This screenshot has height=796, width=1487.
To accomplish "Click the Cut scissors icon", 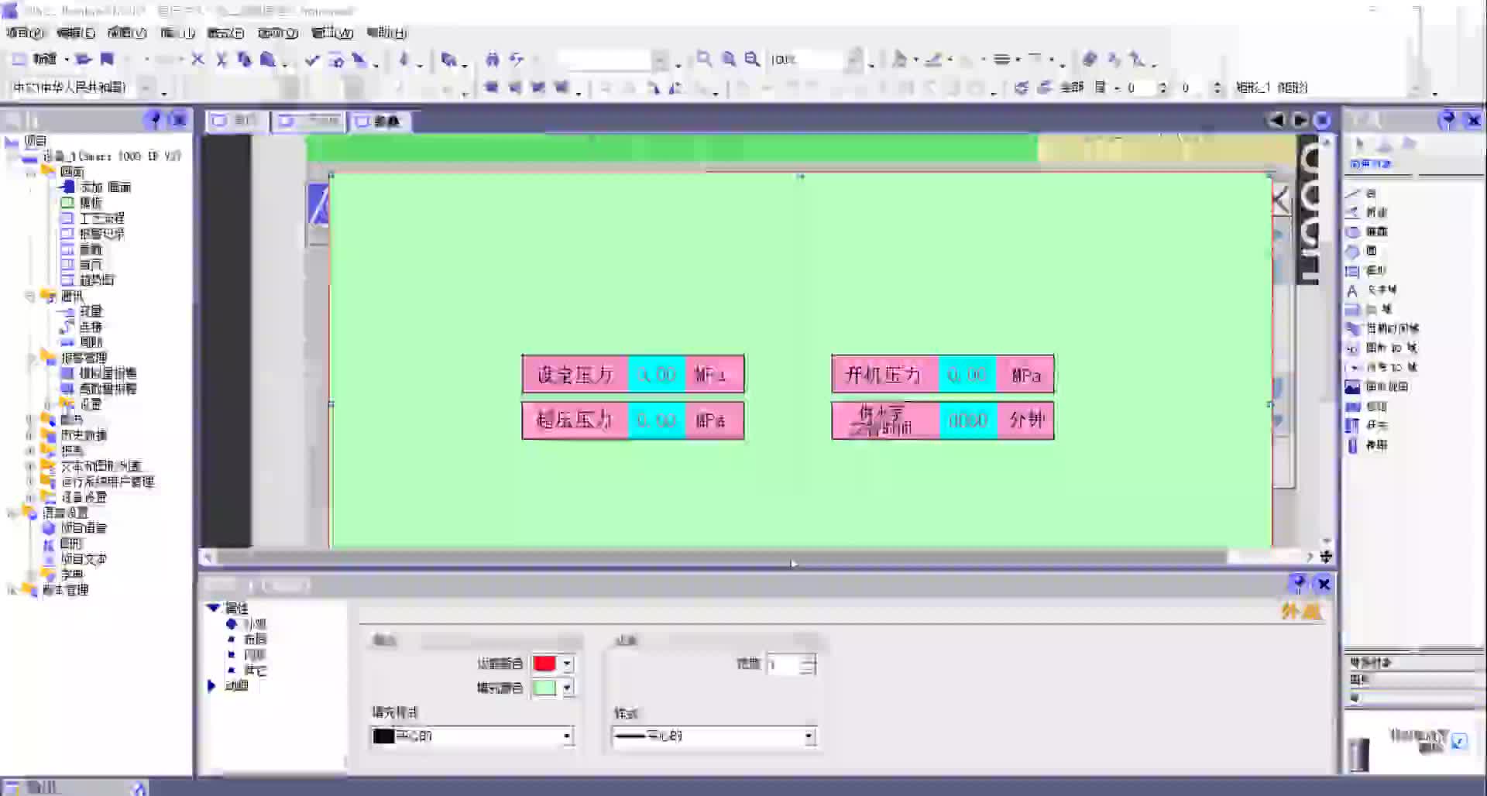I will [x=222, y=59].
